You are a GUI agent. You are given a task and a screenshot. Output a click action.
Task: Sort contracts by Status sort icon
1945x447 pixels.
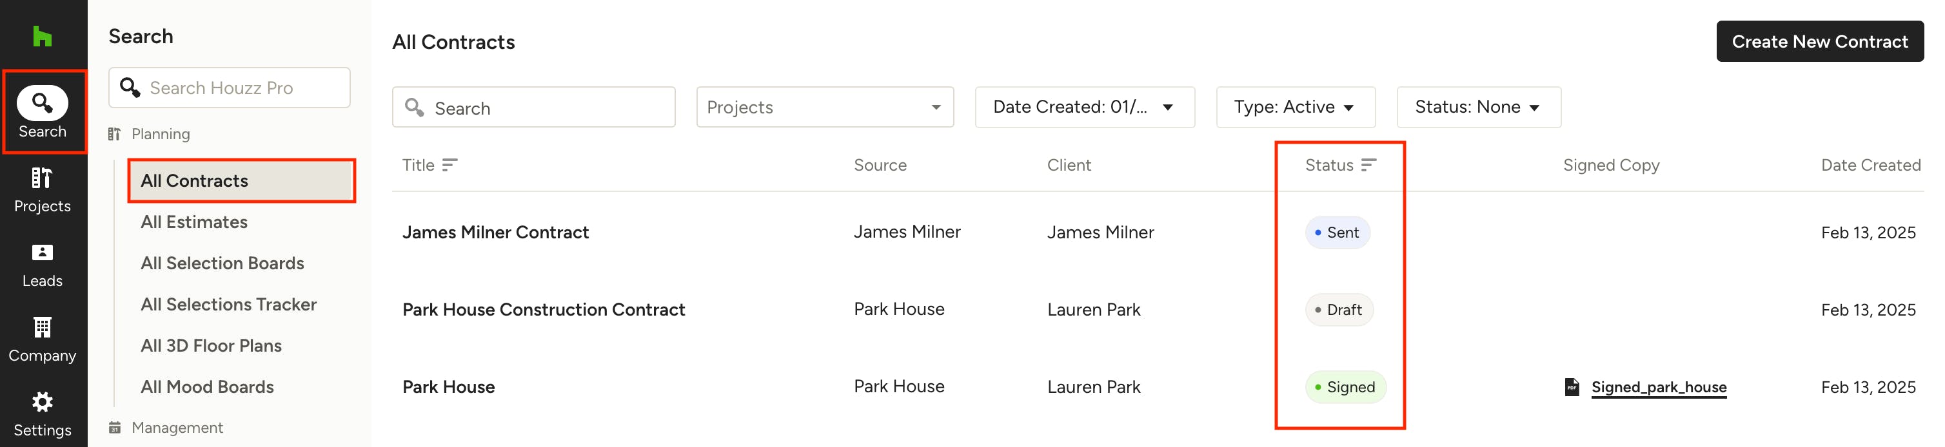click(x=1368, y=165)
